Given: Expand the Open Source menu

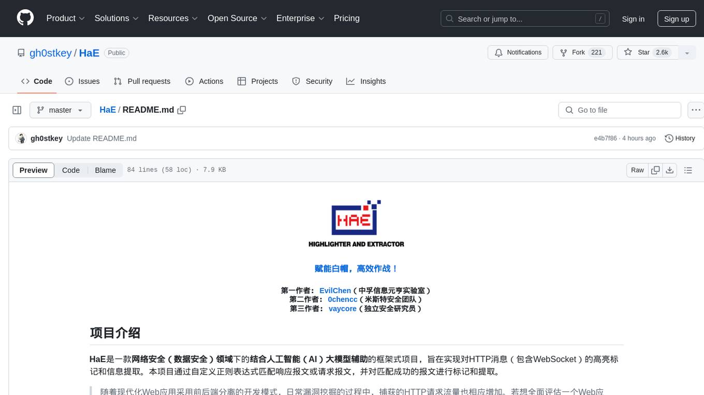Looking at the screenshot, I should (x=237, y=18).
